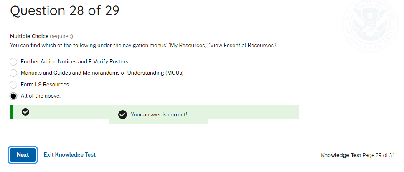Click the "Further Action Notices and E-Verify Posters" label text

click(x=74, y=62)
